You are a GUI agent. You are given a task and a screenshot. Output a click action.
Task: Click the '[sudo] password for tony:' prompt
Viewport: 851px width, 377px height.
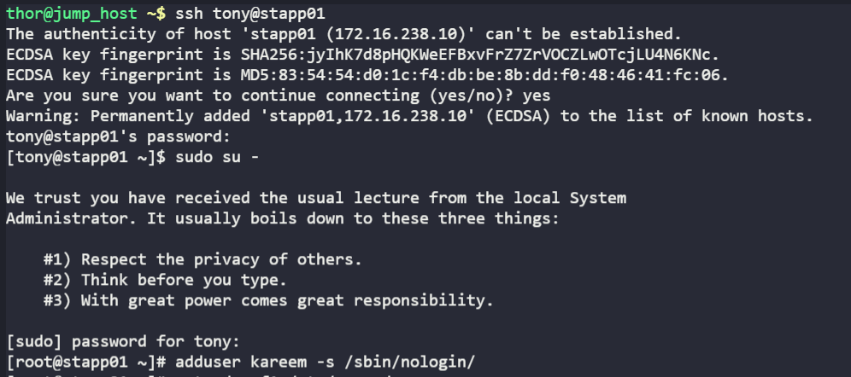(119, 341)
